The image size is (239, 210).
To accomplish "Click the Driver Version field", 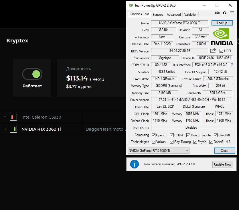I will click(192, 100).
